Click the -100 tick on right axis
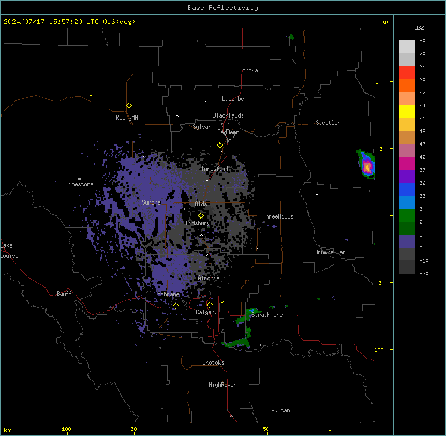Screen dimensions: 446x436 pyautogui.click(x=378, y=350)
